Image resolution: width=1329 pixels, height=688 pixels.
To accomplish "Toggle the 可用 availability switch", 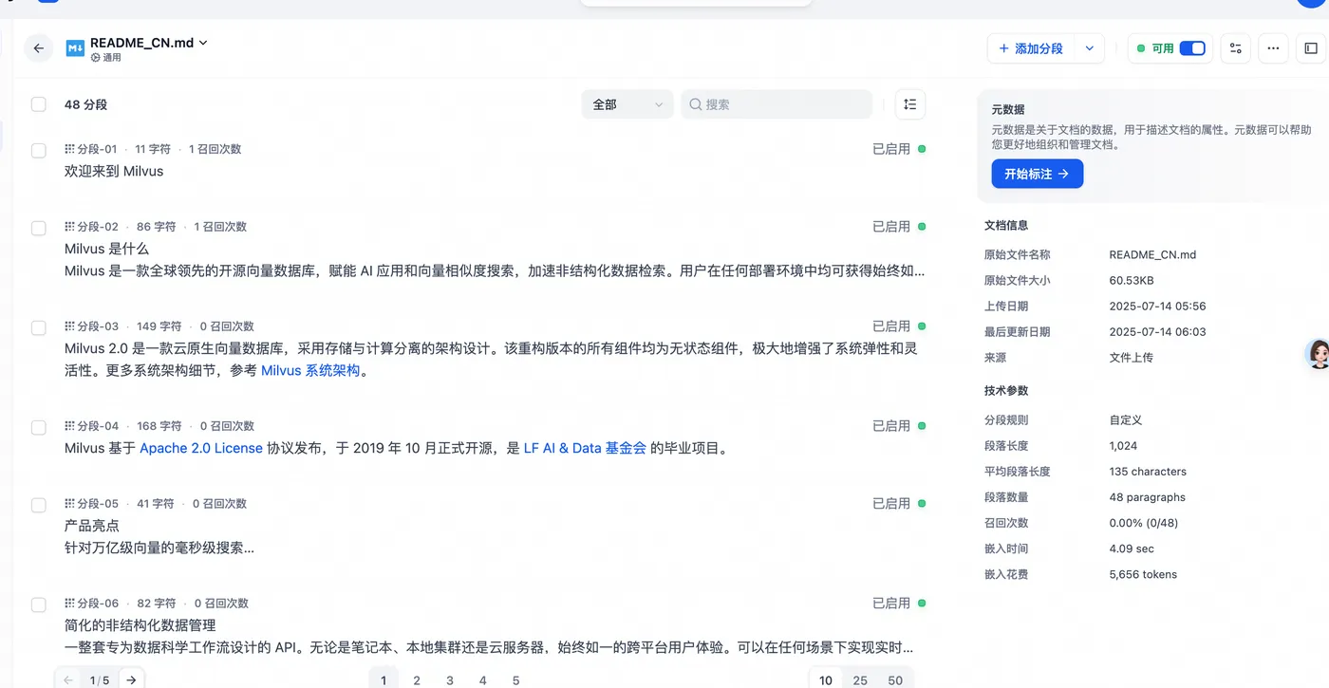I will (1192, 48).
